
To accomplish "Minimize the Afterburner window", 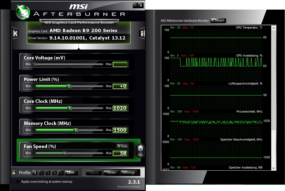I will pos(135,5).
